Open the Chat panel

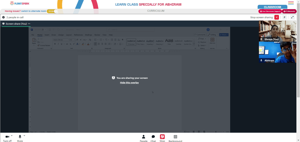153,138
